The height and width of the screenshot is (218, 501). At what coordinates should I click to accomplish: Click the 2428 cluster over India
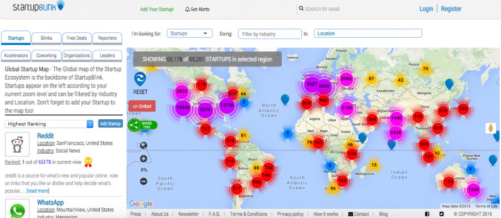pos(396,133)
